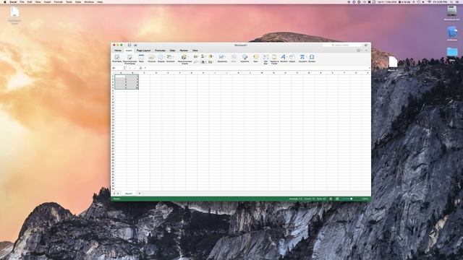The image size is (463, 260).
Task: Switch to Page Layout view in the status bar
Action: 337,199
